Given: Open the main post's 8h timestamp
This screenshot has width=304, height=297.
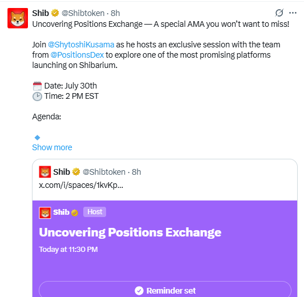Looking at the screenshot, I should tap(115, 13).
